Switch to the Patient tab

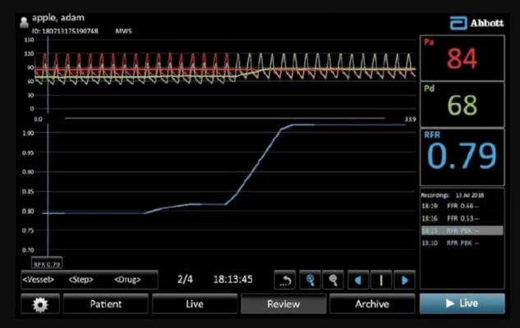pos(105,304)
